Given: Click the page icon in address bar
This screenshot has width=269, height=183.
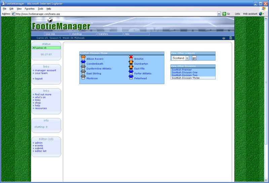Looking at the screenshot, I should point(13,14).
